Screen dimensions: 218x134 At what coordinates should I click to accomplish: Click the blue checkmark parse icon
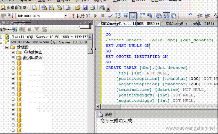pos(110,16)
